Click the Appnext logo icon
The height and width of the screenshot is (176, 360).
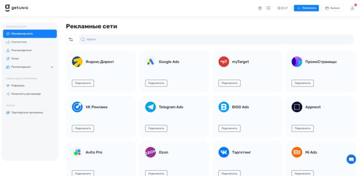coord(297,107)
